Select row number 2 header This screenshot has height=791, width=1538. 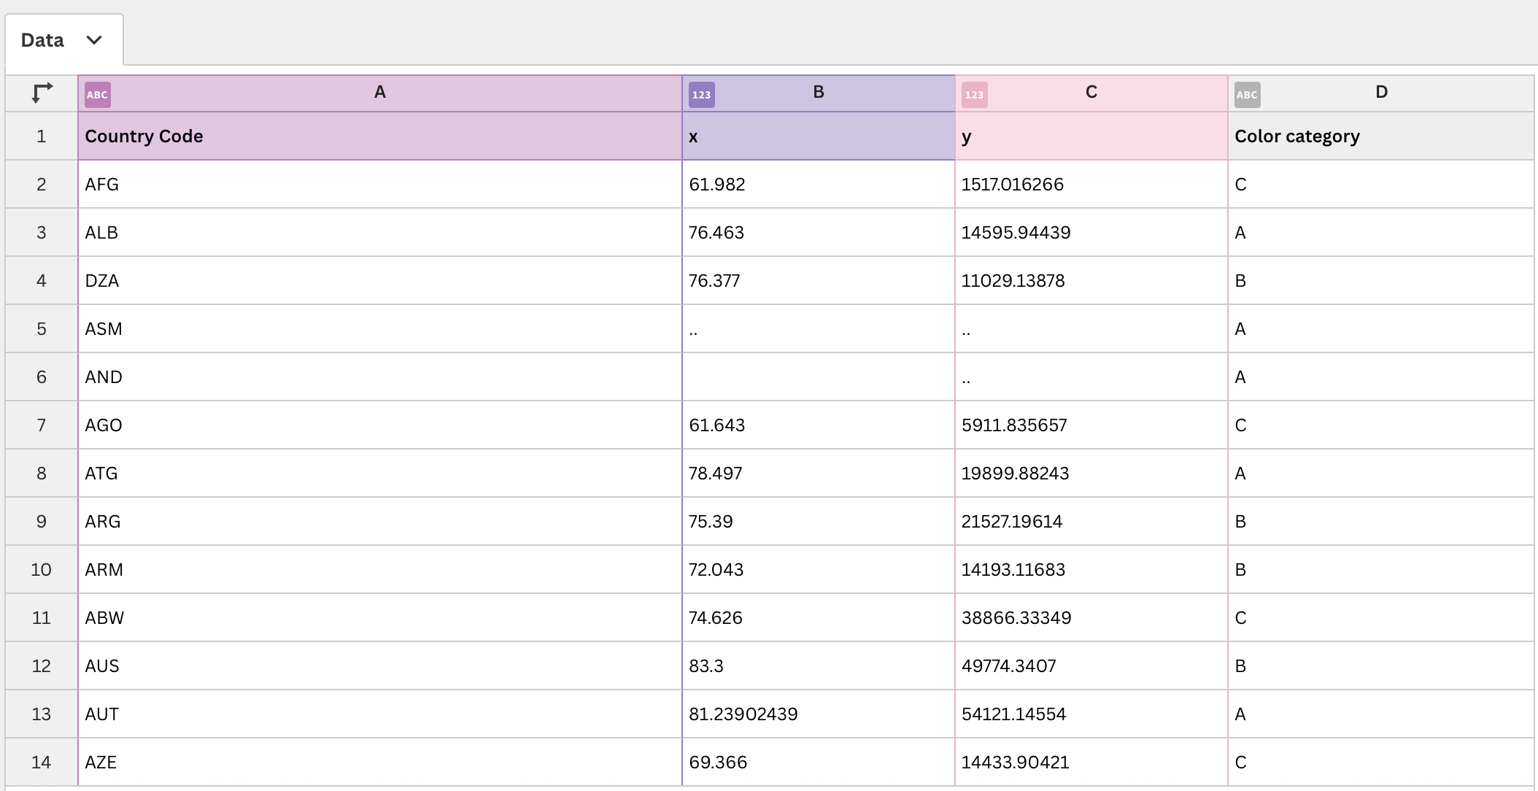pos(42,185)
